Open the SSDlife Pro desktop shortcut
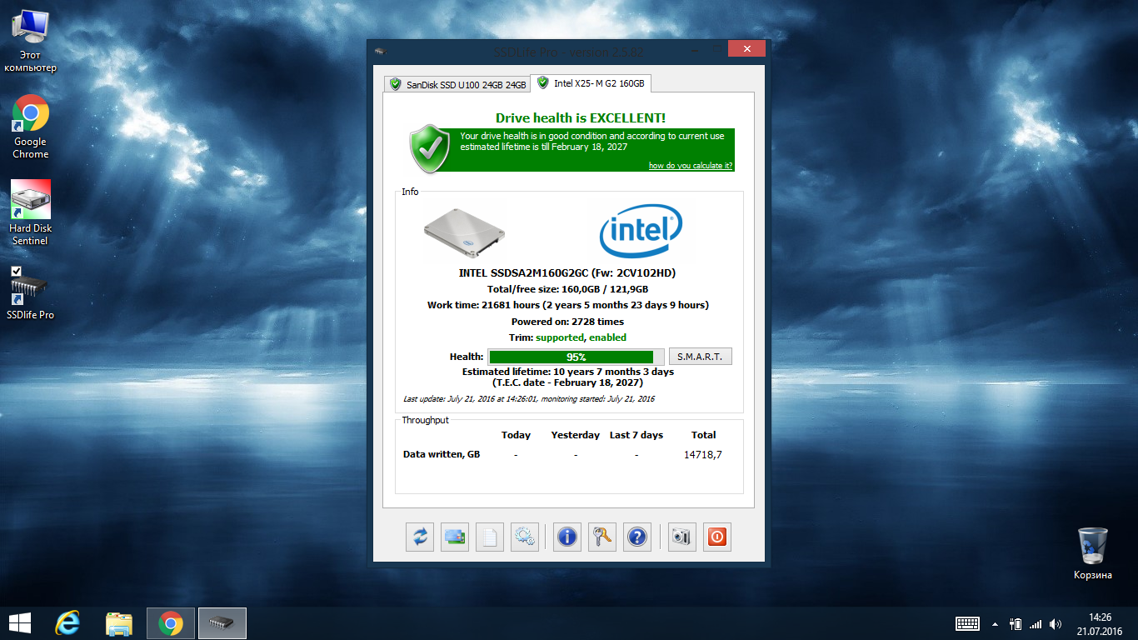 (30, 294)
